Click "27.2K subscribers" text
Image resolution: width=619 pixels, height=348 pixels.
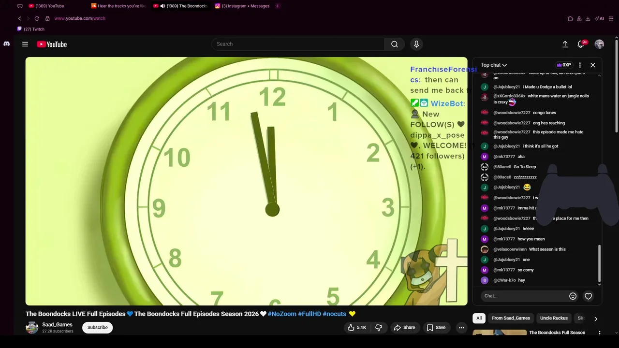58,331
